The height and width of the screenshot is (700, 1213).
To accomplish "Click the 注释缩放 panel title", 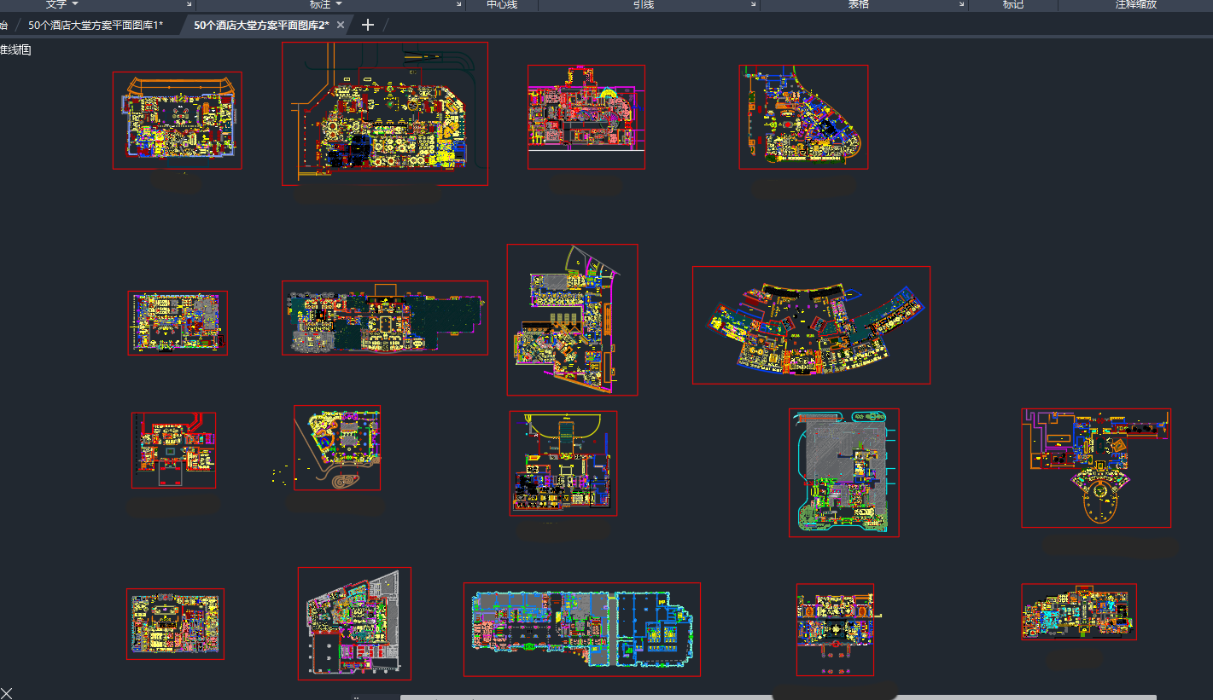I will [x=1135, y=4].
